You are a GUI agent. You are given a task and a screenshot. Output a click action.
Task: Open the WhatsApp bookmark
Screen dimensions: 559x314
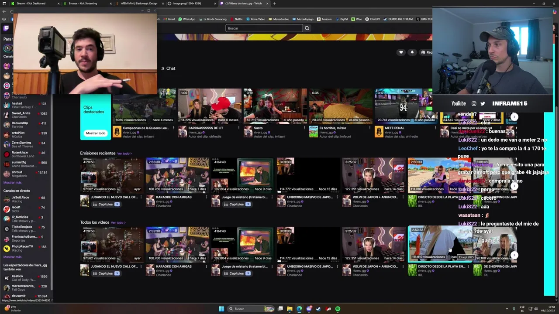[186, 19]
